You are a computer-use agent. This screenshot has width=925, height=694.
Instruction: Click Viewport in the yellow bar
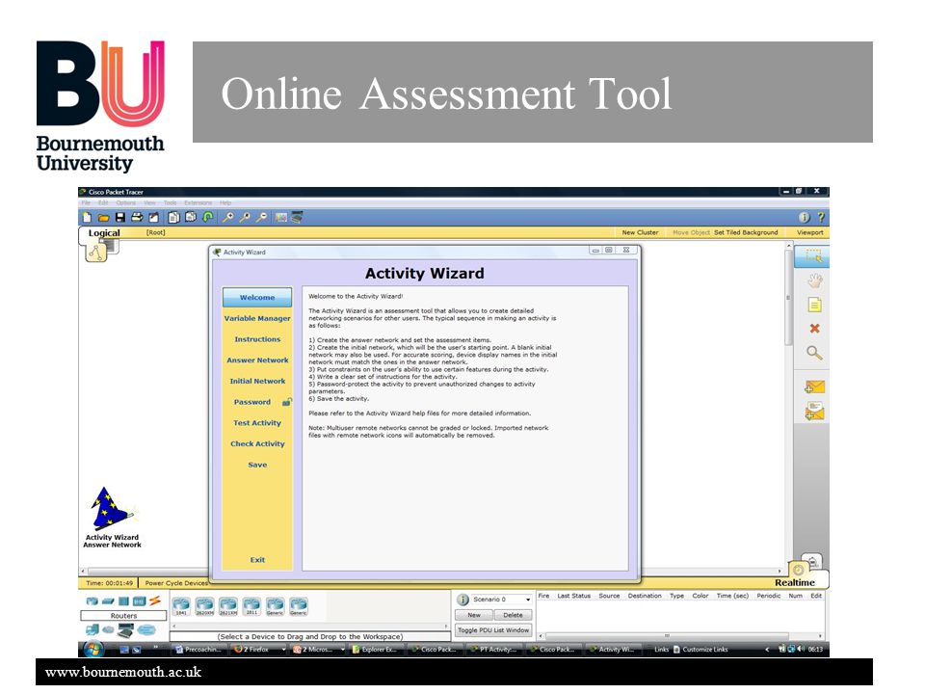click(x=810, y=232)
